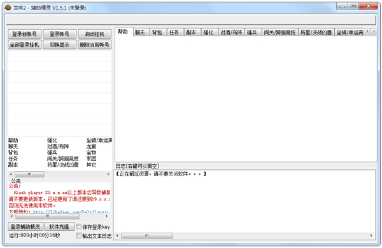382x248 pixels.
Task: Select 其它 in the left list
Action: pyautogui.click(x=91, y=165)
